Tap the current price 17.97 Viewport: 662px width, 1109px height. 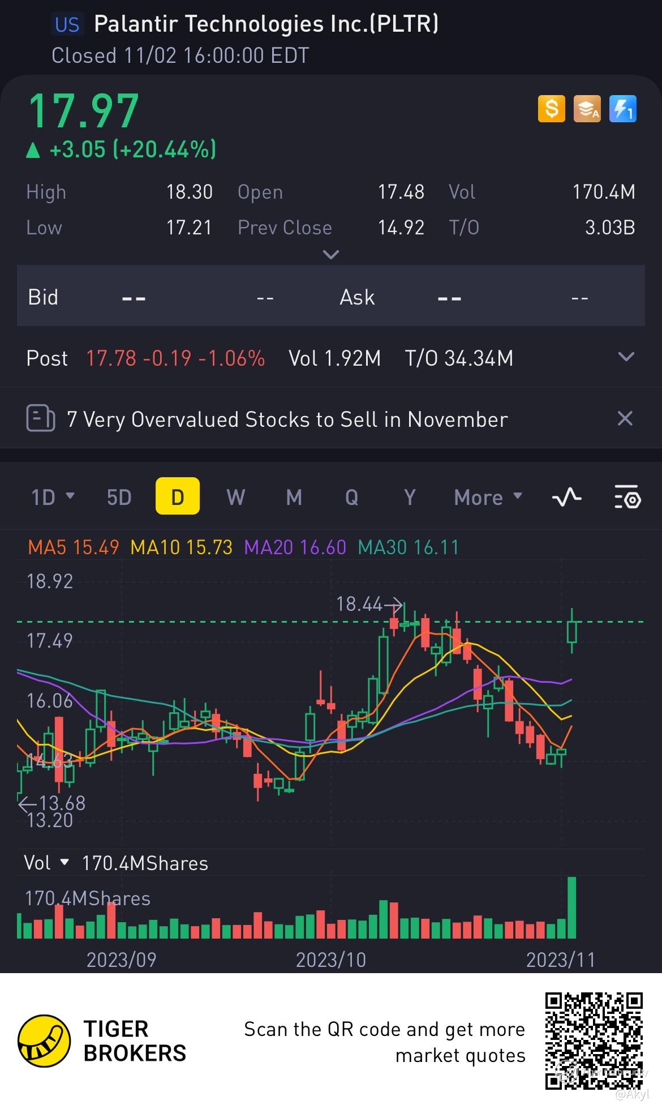(83, 110)
